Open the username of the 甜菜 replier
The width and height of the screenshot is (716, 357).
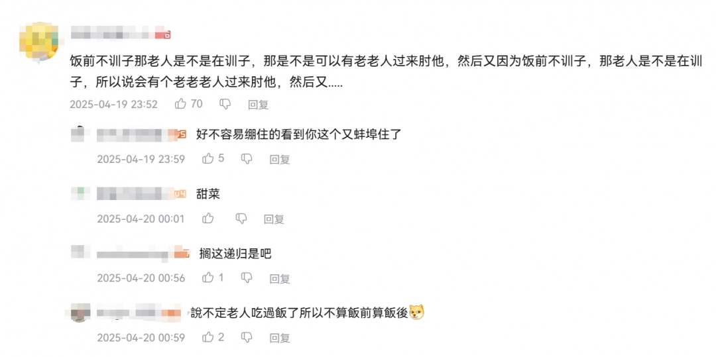[134, 194]
